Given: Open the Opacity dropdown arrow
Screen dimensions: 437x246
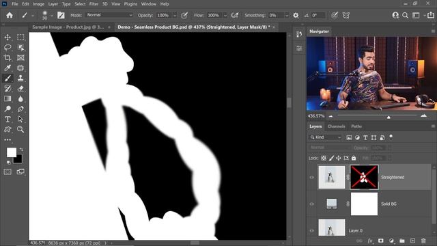Looking at the screenshot, I should click(175, 16).
